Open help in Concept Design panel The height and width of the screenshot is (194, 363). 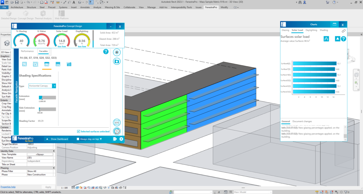click(x=106, y=51)
